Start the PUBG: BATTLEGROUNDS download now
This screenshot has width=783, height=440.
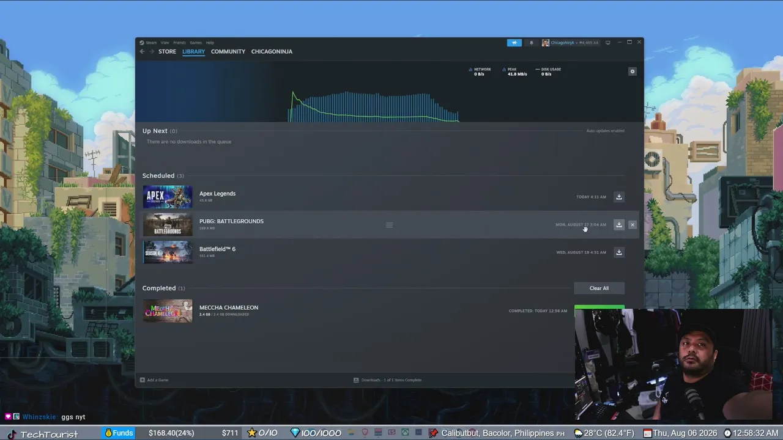click(618, 225)
